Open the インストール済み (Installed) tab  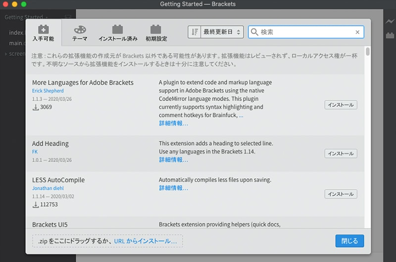(118, 33)
